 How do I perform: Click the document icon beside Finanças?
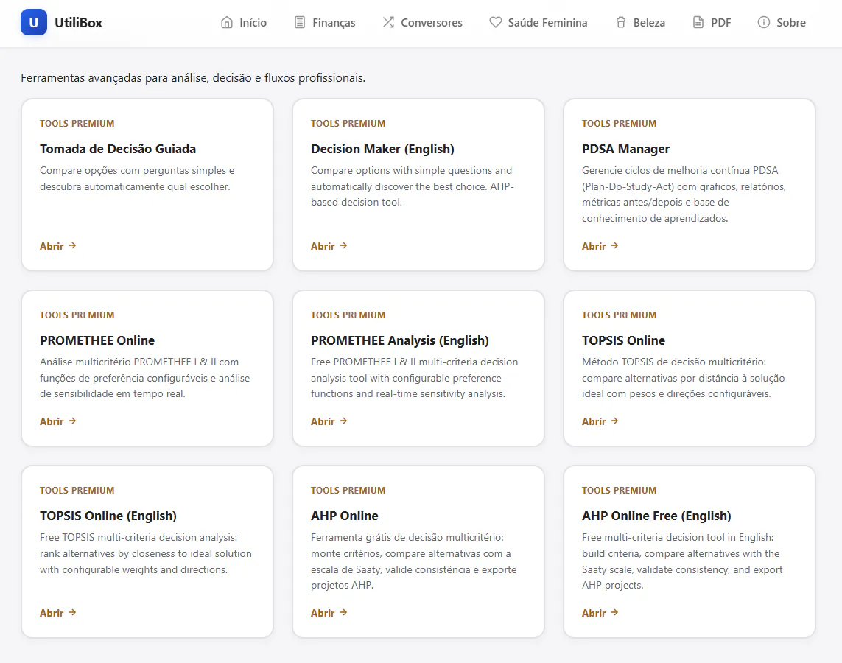(x=300, y=23)
